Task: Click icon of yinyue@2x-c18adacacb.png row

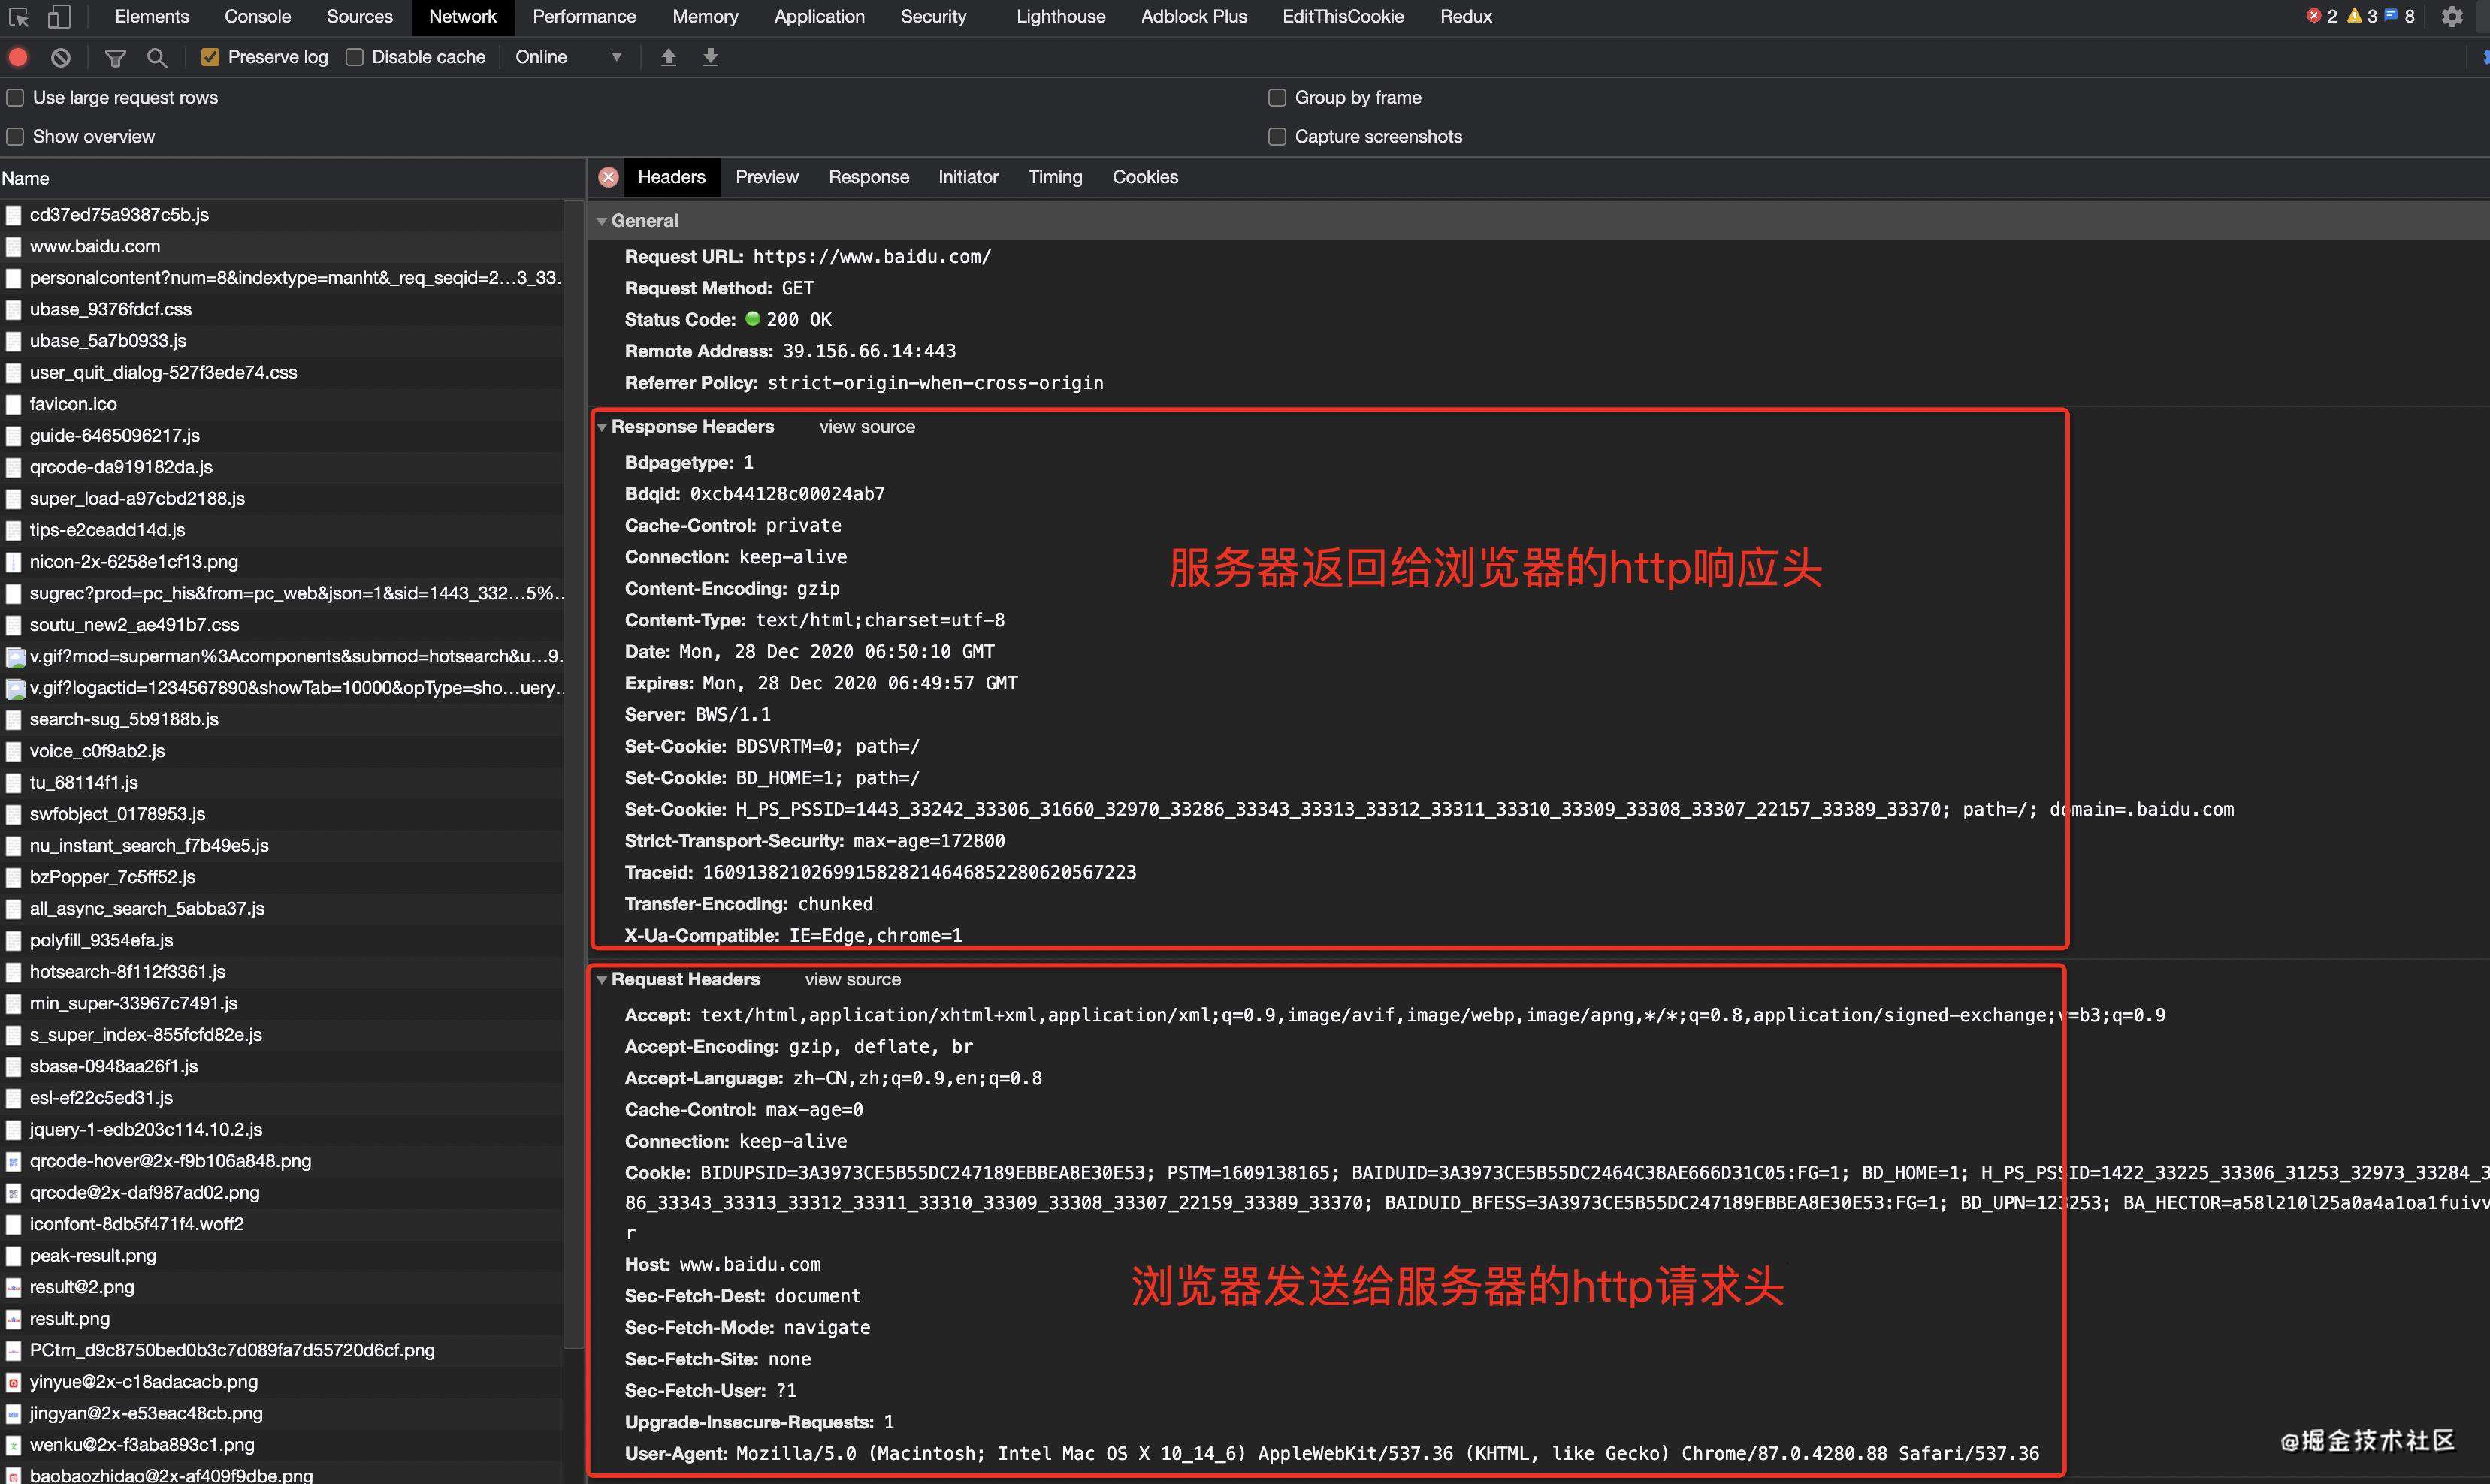Action: (14, 1382)
